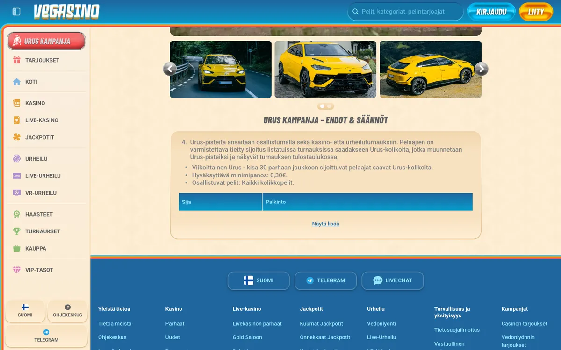Click the Kirjaudu login button
Image resolution: width=561 pixels, height=350 pixels.
tap(491, 12)
